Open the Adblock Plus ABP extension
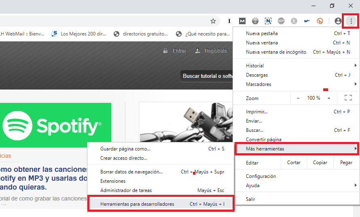Screen dimensions: 360x217 tap(281, 21)
